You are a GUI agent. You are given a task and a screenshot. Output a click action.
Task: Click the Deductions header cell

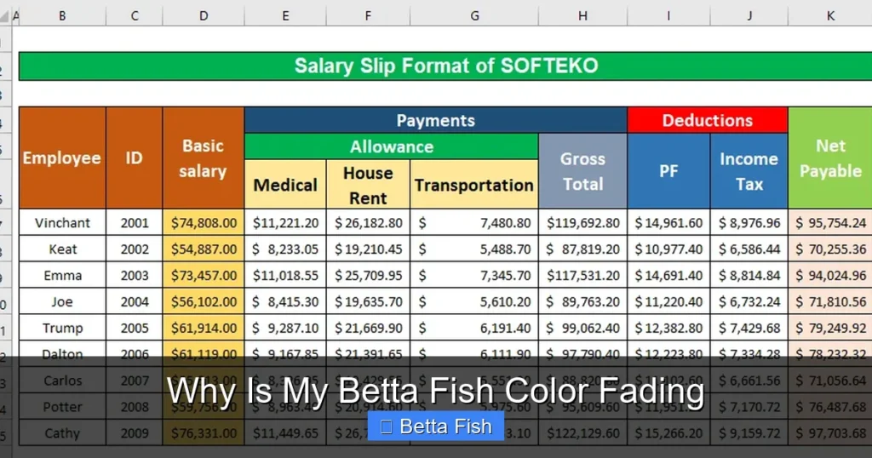pyautogui.click(x=708, y=120)
